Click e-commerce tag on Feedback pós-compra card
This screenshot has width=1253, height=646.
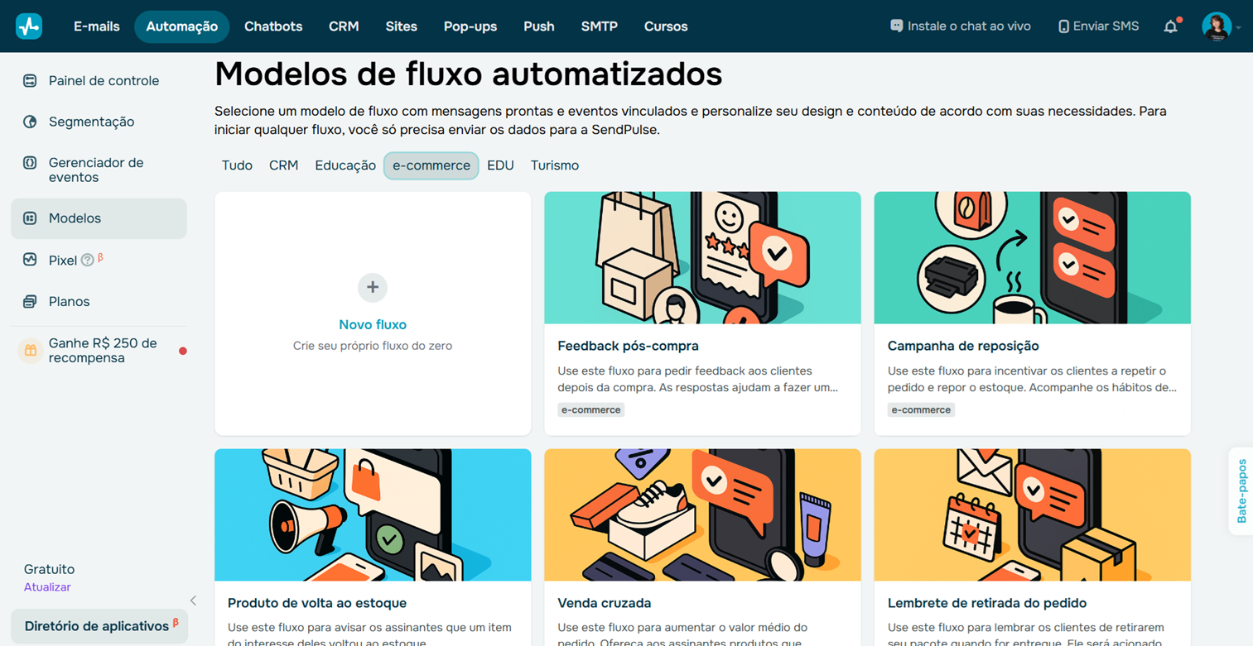pyautogui.click(x=590, y=409)
